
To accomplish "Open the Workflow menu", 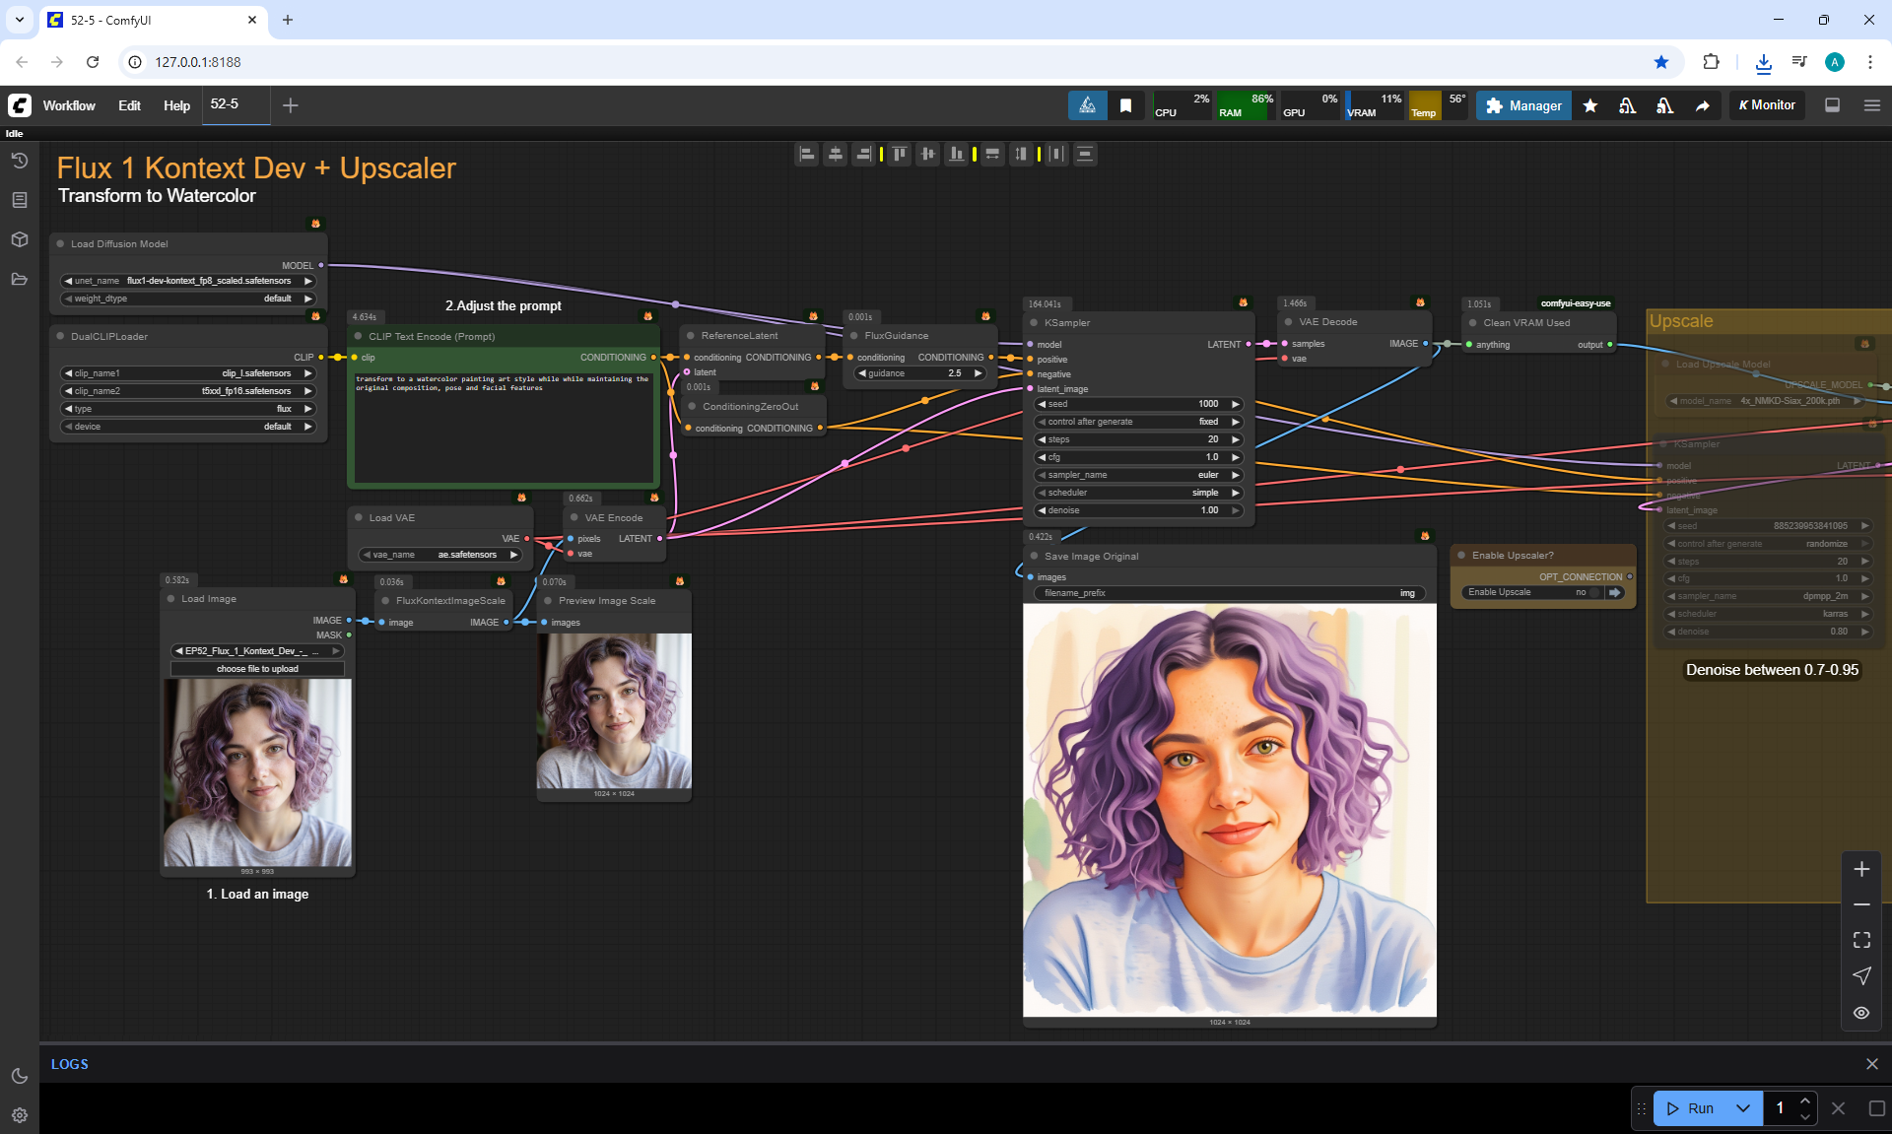I will pyautogui.click(x=69, y=105).
